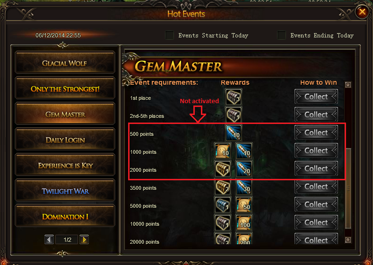Enable Events Starting Today checkbox
Image resolution: width=373 pixels, height=265 pixels.
(x=169, y=35)
